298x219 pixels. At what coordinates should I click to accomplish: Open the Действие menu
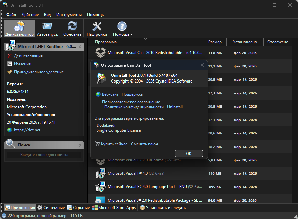point(30,15)
